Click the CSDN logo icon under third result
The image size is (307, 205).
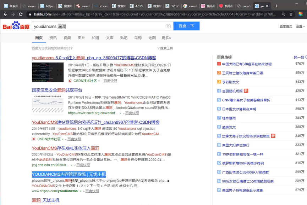(x=34, y=139)
